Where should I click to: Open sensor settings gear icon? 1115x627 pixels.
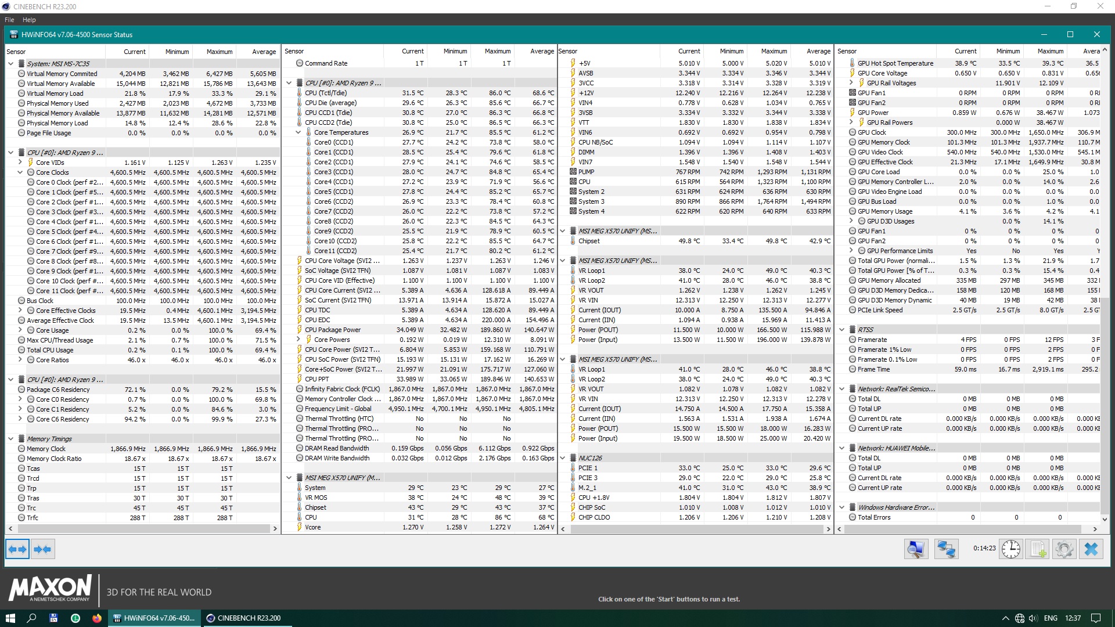pos(1064,549)
